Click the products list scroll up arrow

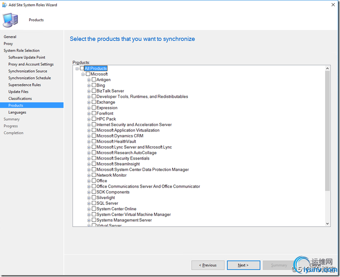pos(327,68)
